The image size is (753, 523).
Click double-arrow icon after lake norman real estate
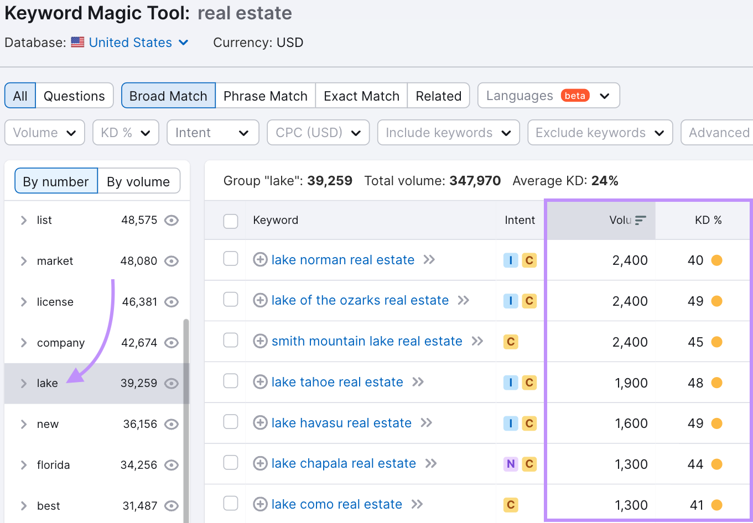429,259
